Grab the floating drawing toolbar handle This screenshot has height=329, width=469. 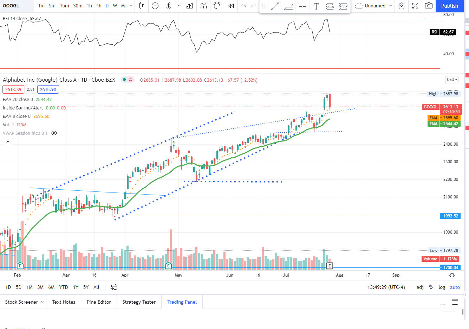pyautogui.click(x=264, y=6)
